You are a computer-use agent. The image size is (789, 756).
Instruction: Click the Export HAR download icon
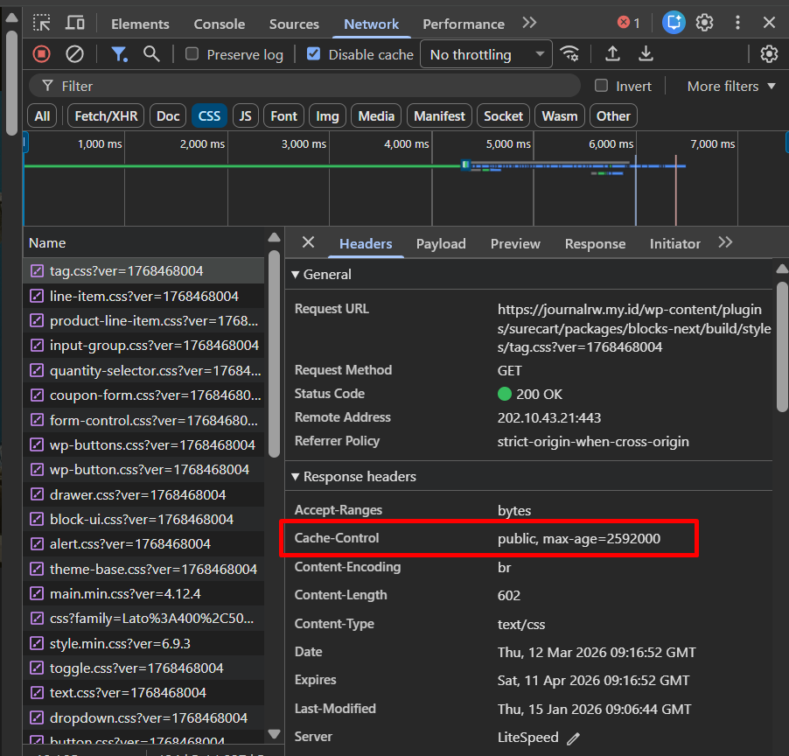click(x=646, y=54)
